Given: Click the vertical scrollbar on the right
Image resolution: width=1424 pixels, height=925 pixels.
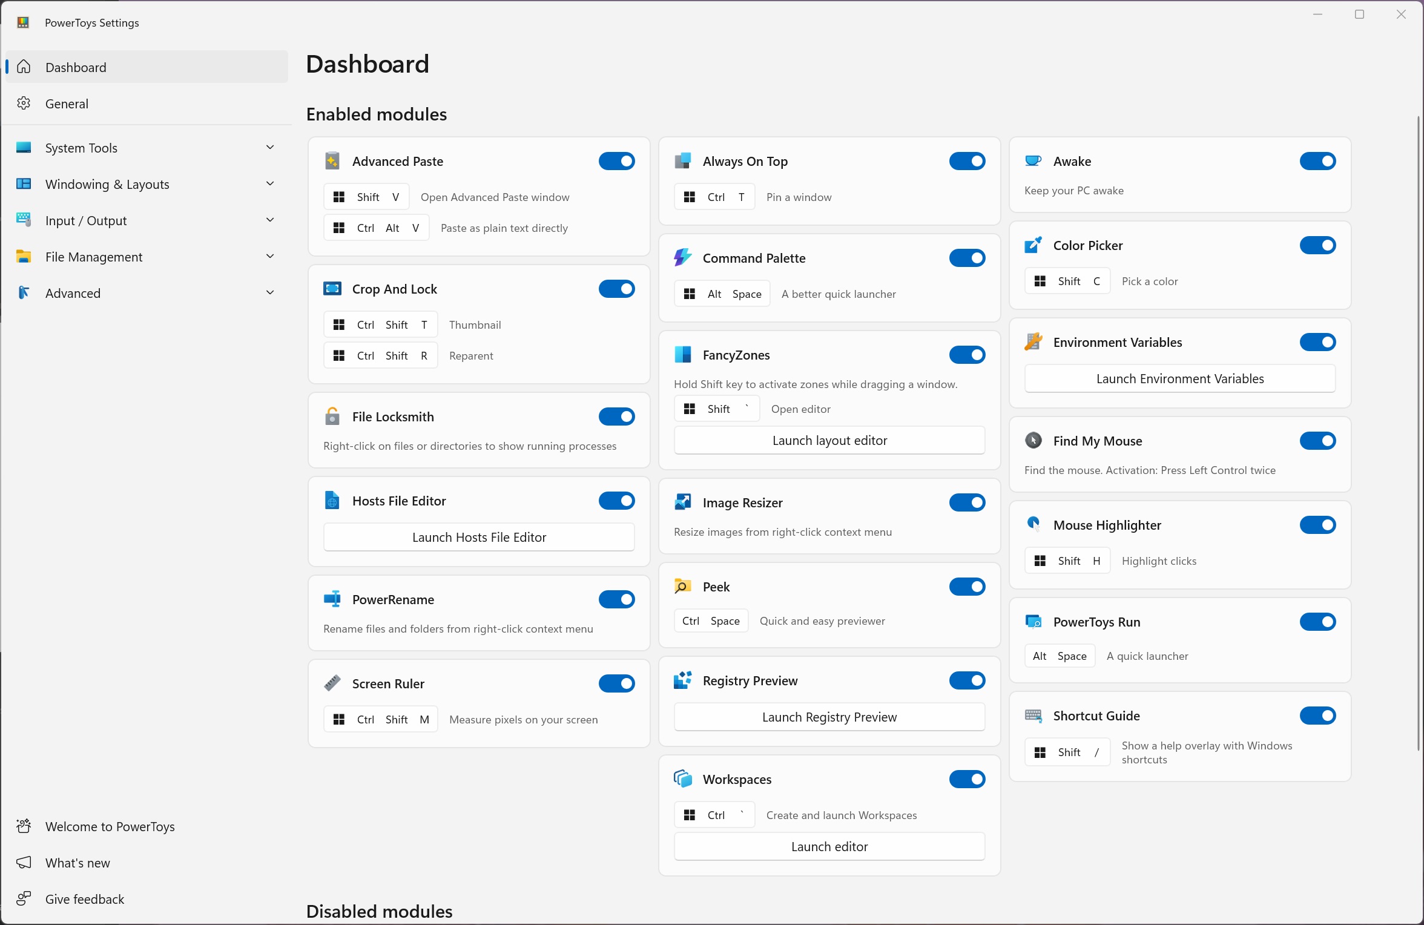Looking at the screenshot, I should [1419, 433].
